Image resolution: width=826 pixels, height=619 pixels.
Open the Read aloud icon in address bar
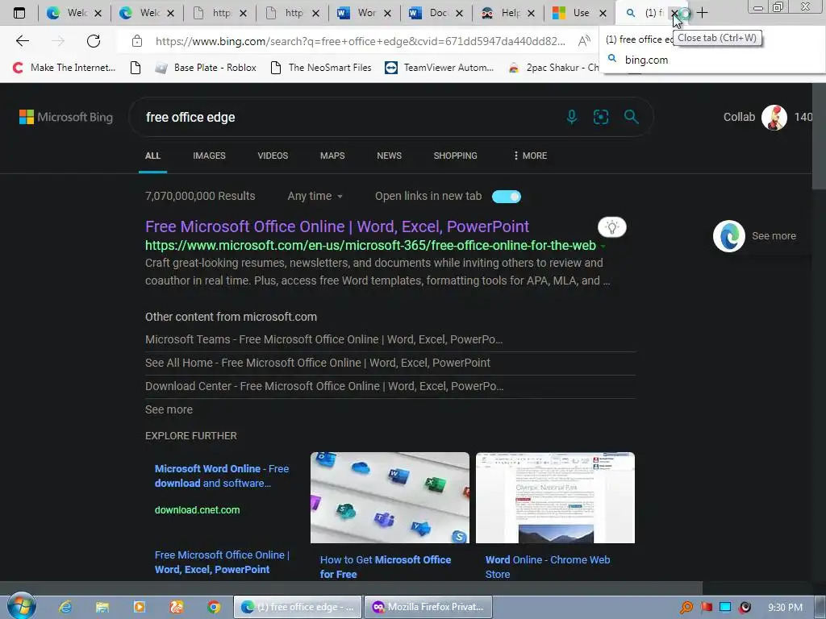(x=584, y=41)
